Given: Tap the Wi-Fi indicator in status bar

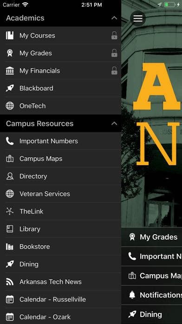Looking at the screenshot, I should [x=26, y=5].
